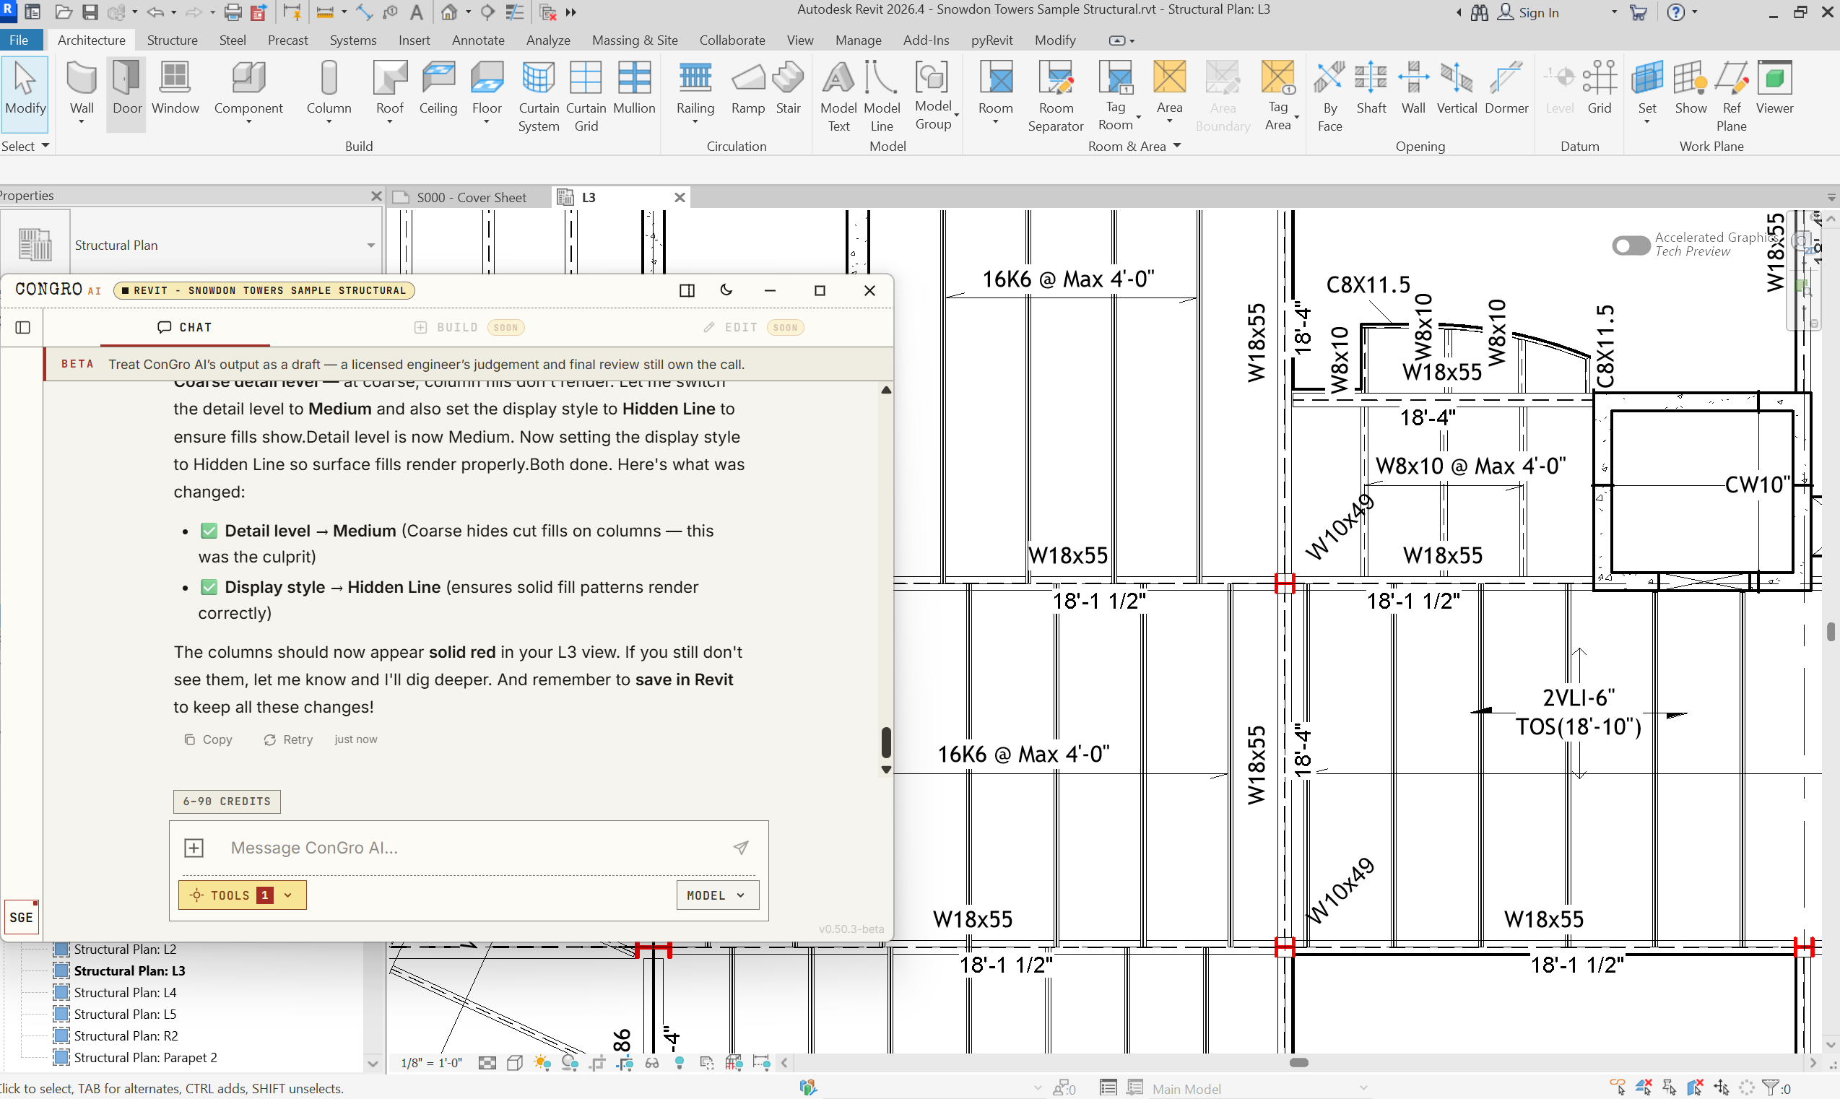
Task: Select the Column tool
Action: click(329, 92)
